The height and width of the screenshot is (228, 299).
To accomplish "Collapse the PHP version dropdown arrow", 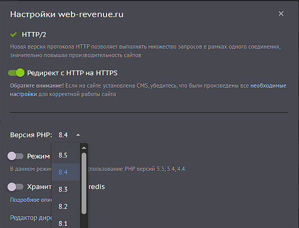I will 78,135.
